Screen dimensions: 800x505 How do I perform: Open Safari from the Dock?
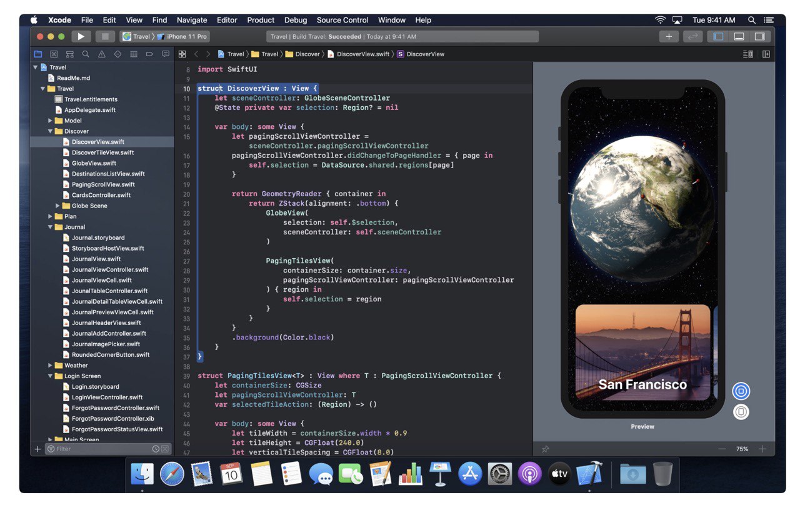tap(172, 474)
